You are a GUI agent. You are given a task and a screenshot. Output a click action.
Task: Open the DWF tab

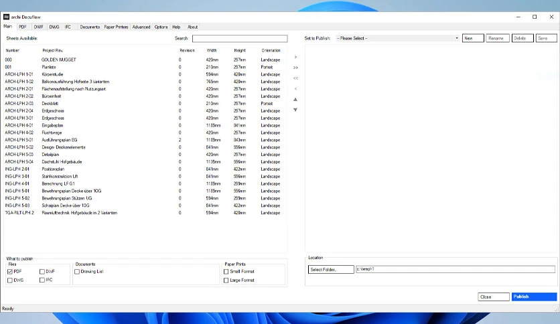tap(39, 27)
